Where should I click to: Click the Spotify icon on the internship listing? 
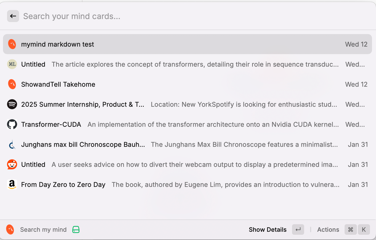click(x=12, y=104)
